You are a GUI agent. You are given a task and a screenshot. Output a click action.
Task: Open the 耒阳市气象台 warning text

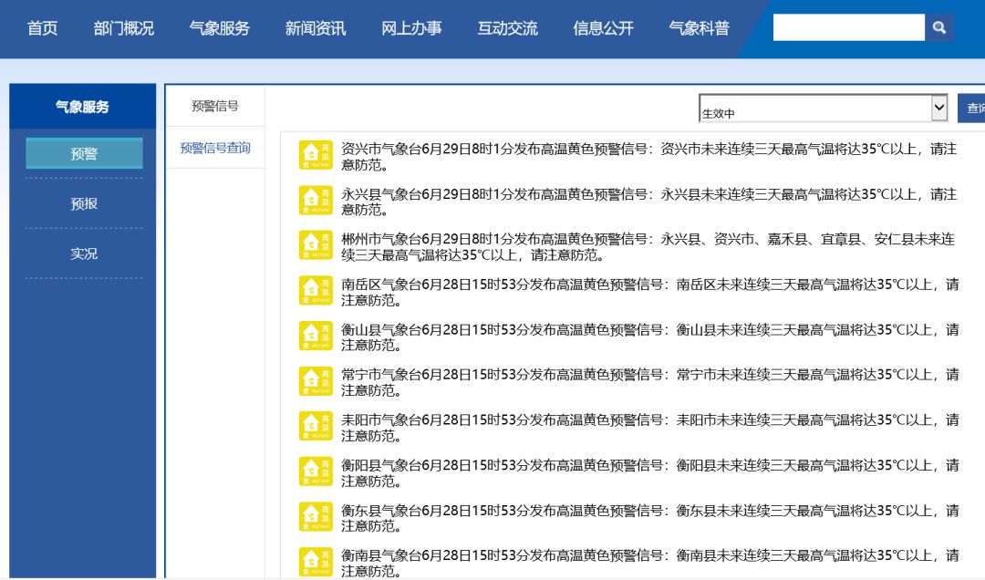pyautogui.click(x=650, y=428)
